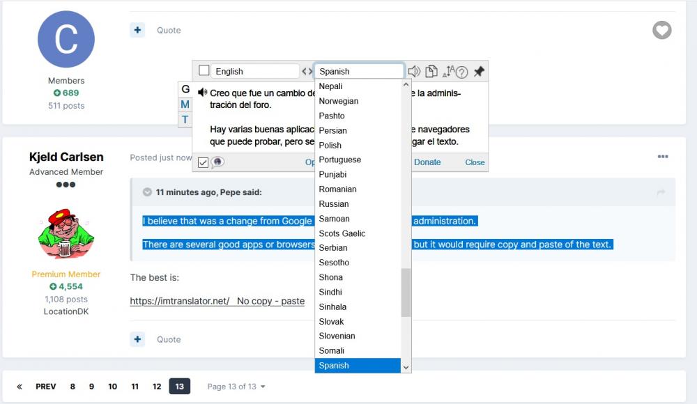697x404 pixels.
Task: Pin the translator popup with pushpin icon
Action: (479, 71)
